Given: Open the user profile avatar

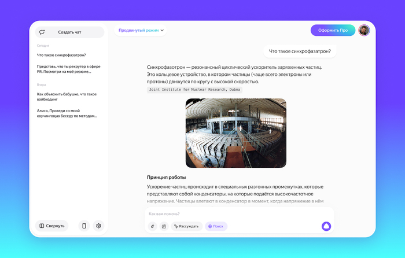Looking at the screenshot, I should 364,30.
